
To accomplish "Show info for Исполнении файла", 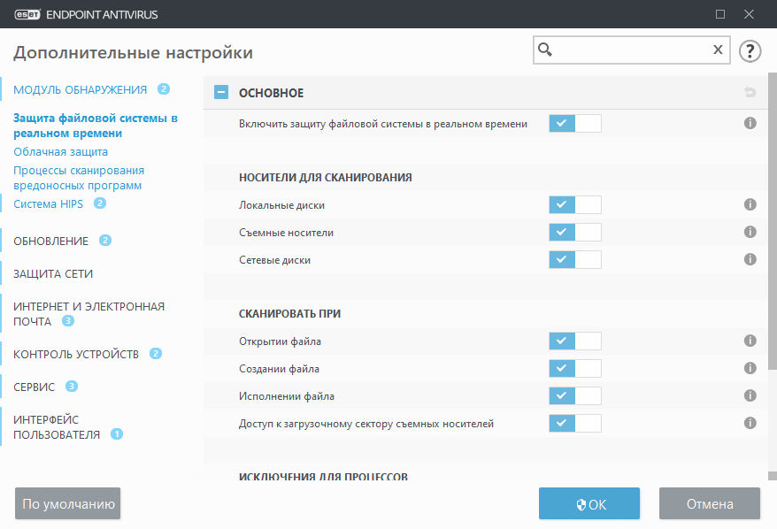I will pyautogui.click(x=750, y=395).
